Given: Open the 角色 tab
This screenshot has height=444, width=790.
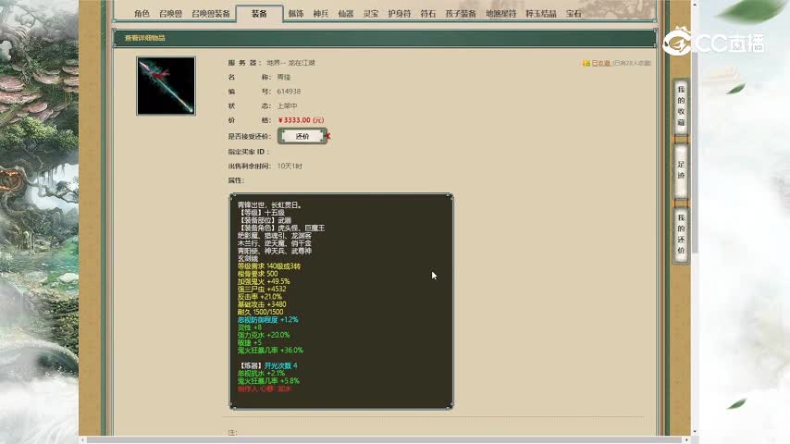Looking at the screenshot, I should pyautogui.click(x=142, y=14).
